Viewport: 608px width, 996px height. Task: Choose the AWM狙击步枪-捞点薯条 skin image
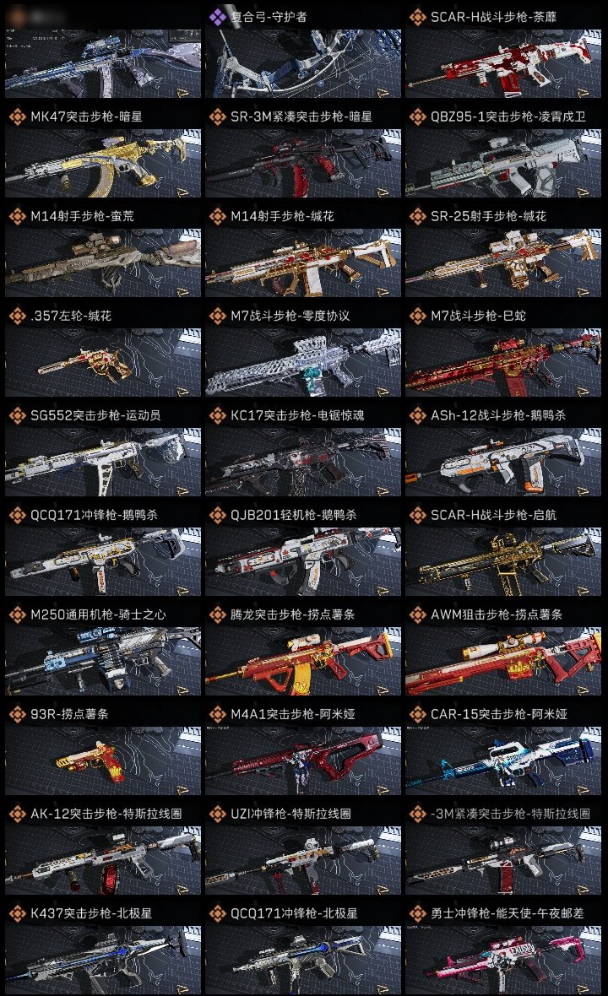click(x=503, y=661)
